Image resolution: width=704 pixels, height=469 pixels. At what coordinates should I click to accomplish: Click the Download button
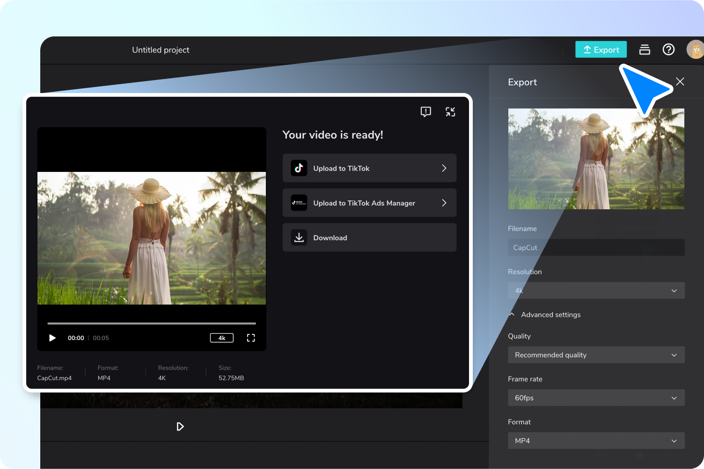369,237
